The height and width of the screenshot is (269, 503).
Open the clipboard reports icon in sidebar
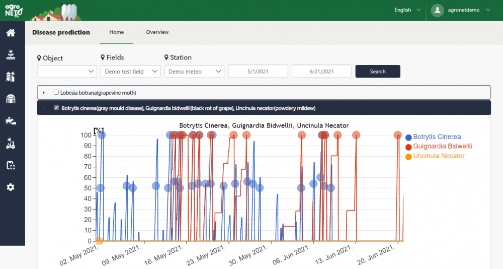click(10, 165)
